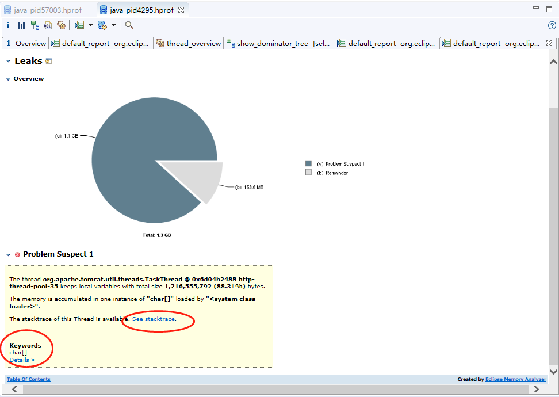Open the Table Of Contents link
Viewport: 559px width, 397px height.
[29, 379]
